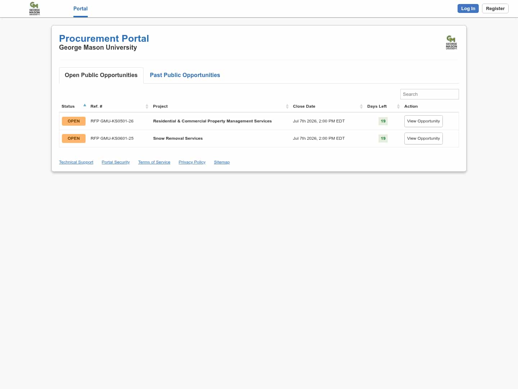Screen dimensions: 518x389
Task: Open the Portal Security link
Action: tap(115, 162)
